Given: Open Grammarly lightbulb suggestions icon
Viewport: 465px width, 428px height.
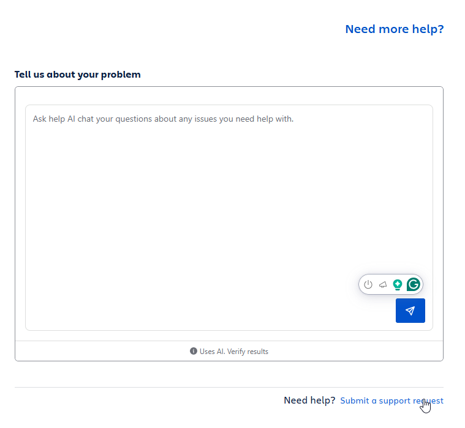Looking at the screenshot, I should pos(398,285).
